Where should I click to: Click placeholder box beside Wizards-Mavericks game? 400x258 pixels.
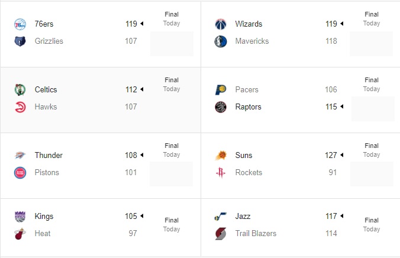click(371, 44)
